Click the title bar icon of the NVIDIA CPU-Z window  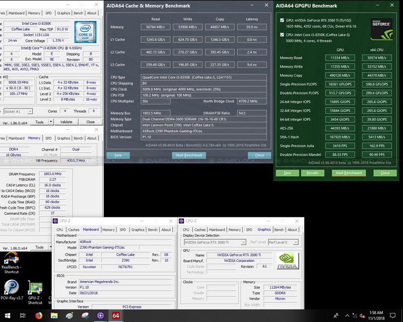pos(181,221)
